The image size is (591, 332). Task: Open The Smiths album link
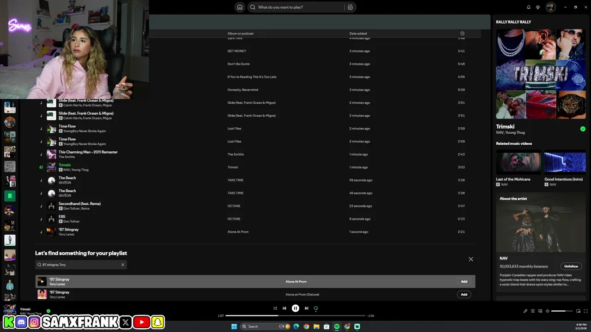click(x=235, y=154)
